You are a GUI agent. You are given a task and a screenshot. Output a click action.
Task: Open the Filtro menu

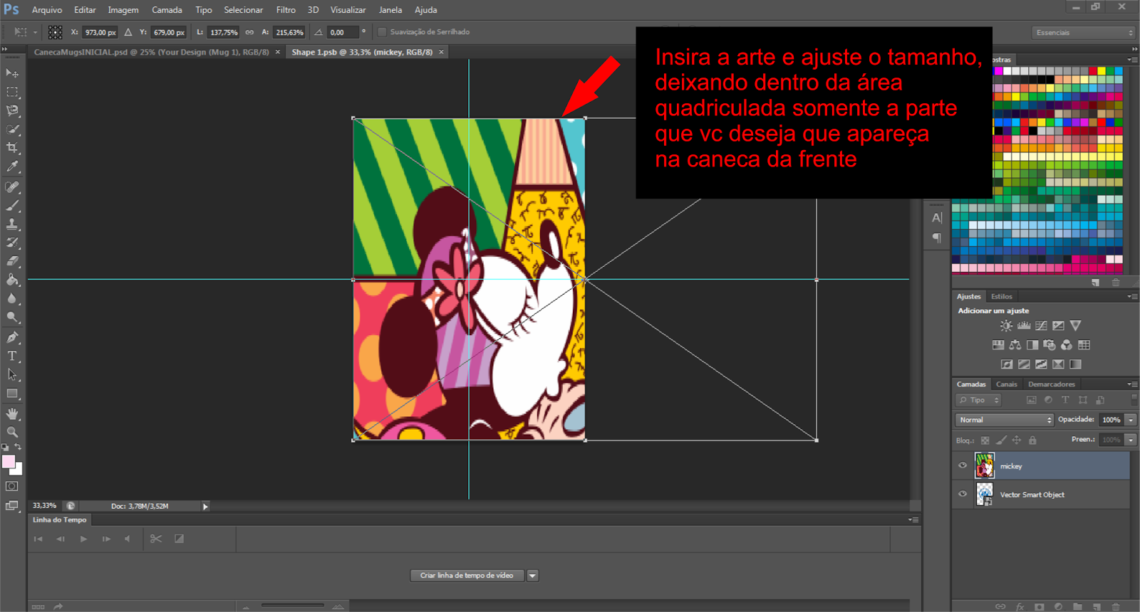point(286,10)
